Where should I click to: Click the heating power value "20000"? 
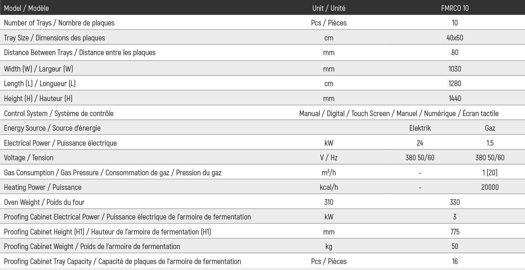[x=490, y=187]
